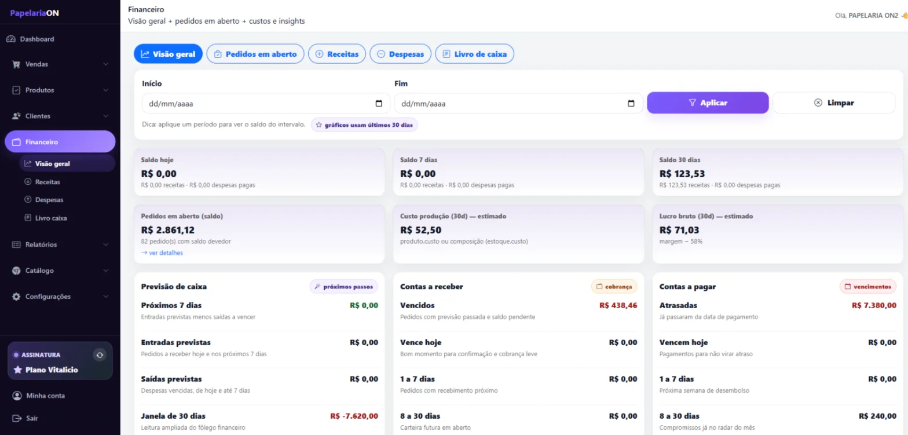Click the Receitas down-arrow icon in sidebar
Viewport: 908px width, 435px height.
click(x=28, y=182)
